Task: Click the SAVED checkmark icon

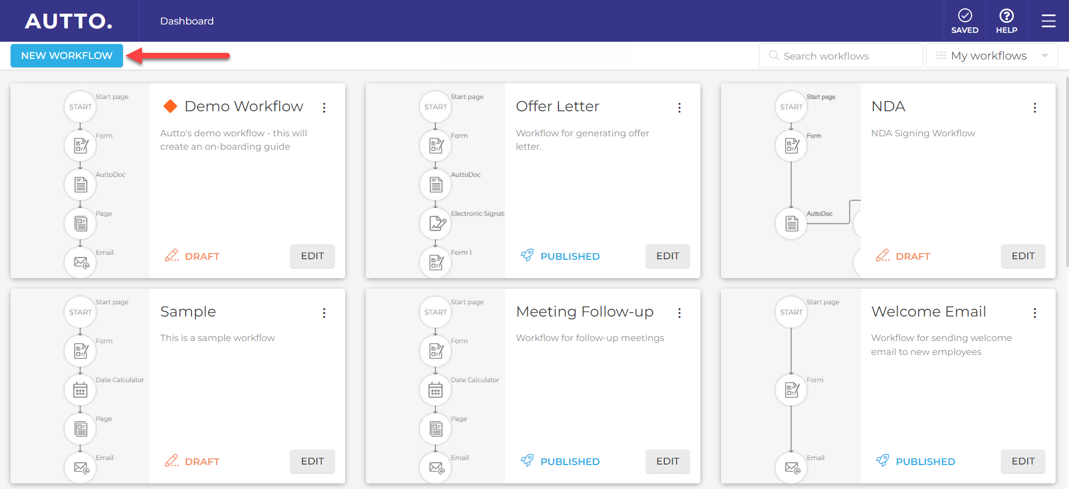Action: tap(964, 16)
